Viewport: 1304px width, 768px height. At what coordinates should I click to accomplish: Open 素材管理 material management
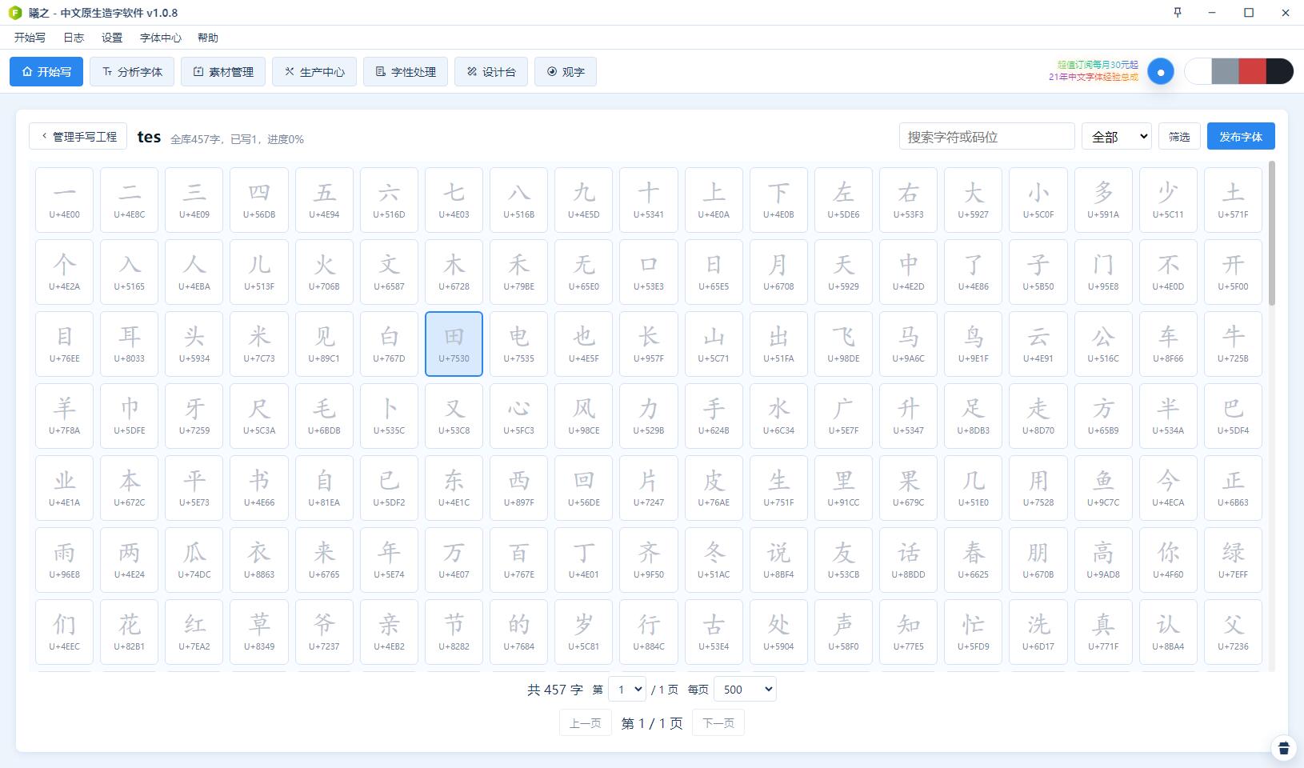click(x=223, y=72)
